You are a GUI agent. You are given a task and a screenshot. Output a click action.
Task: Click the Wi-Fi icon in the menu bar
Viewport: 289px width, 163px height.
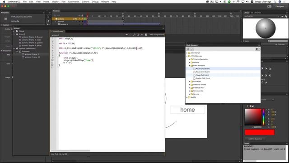pyautogui.click(x=238, y=1)
